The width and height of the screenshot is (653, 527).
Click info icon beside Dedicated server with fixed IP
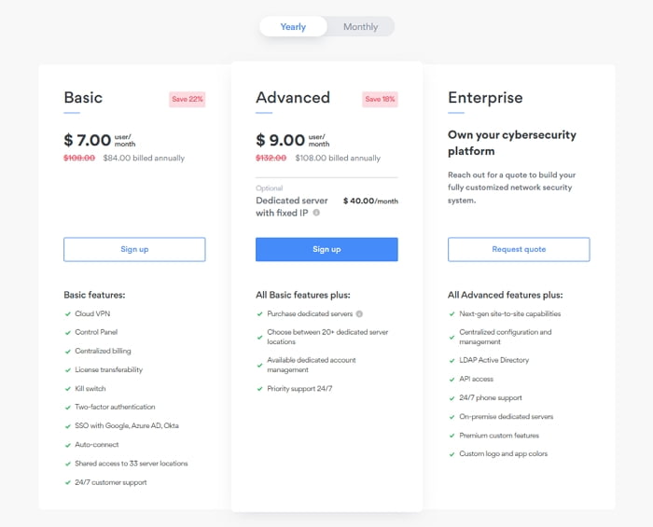tap(316, 213)
